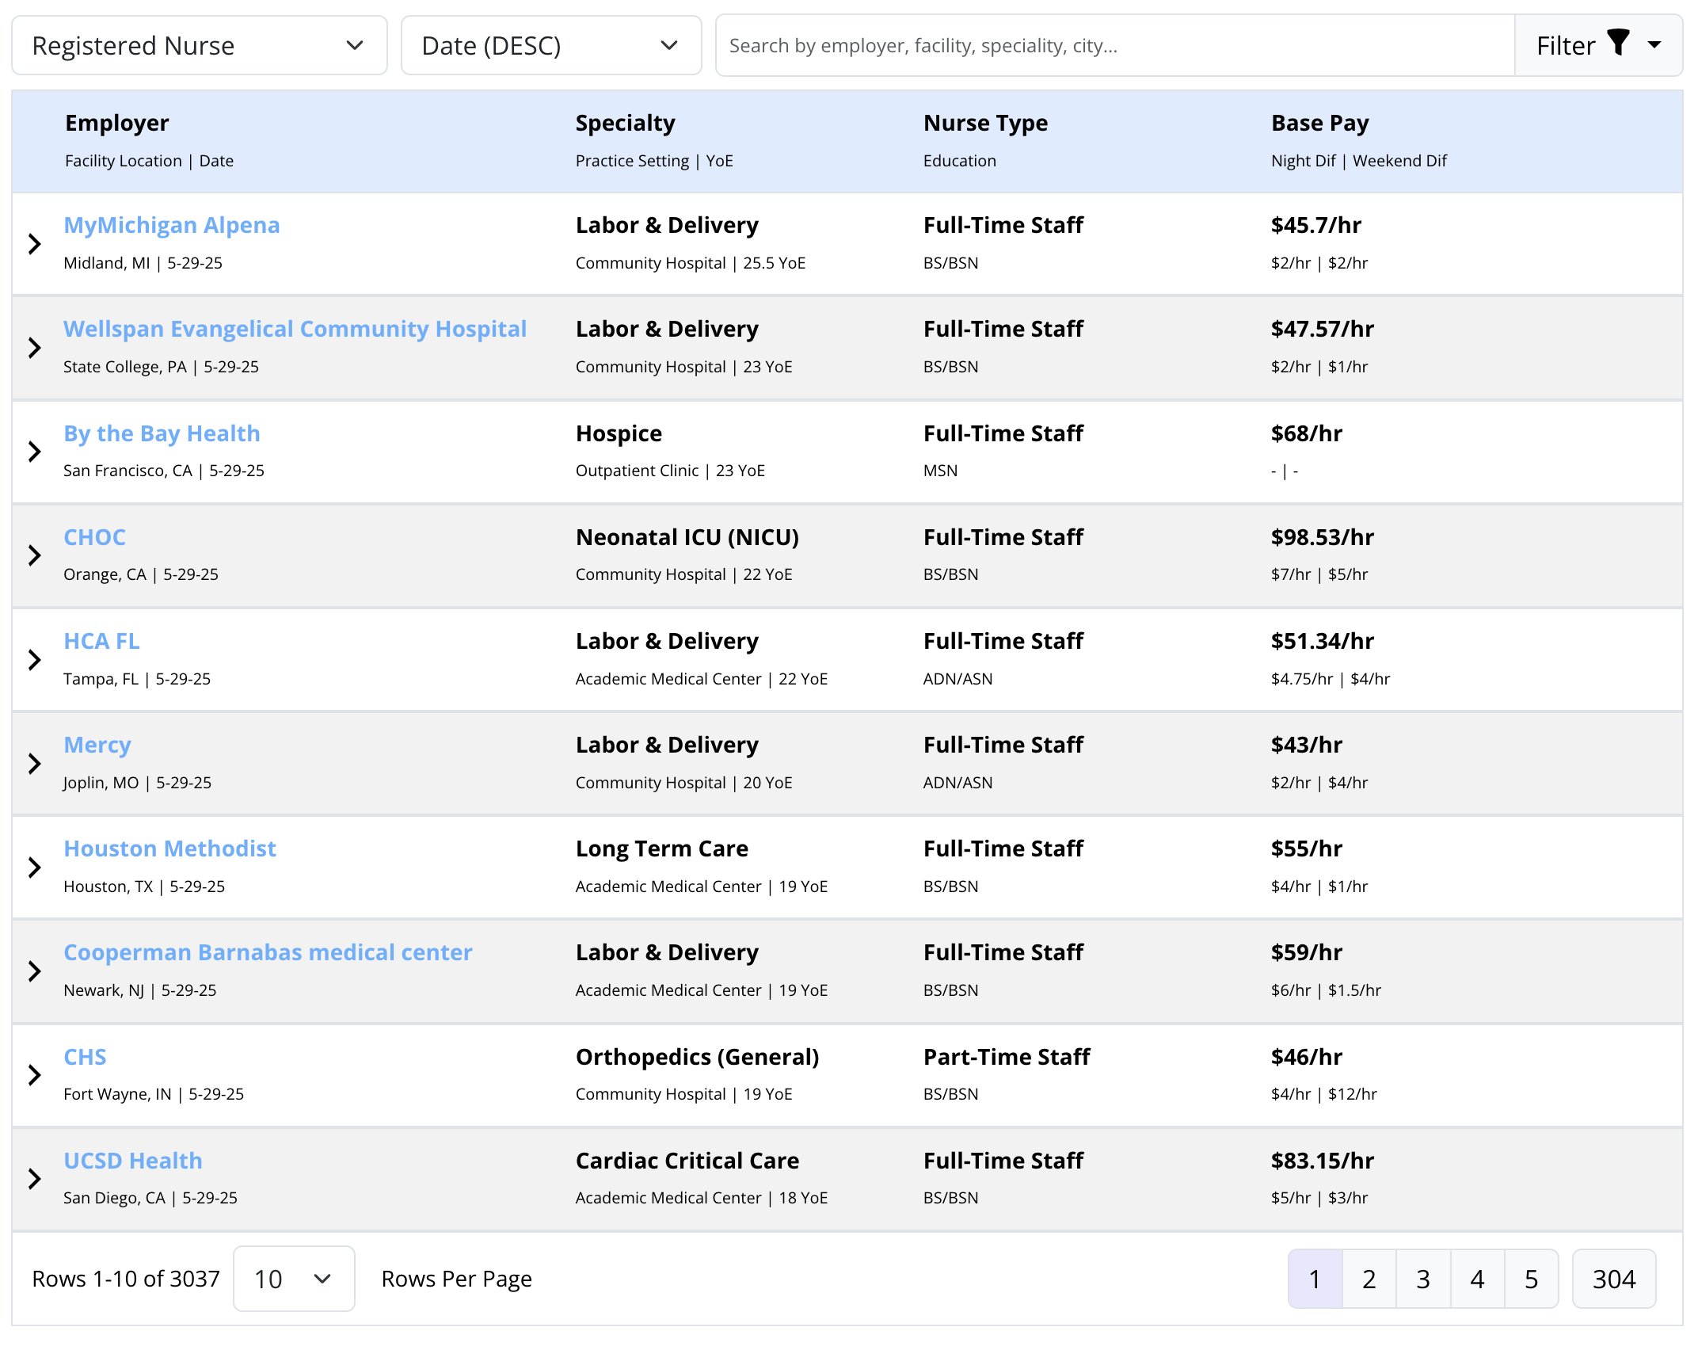This screenshot has height=1350, width=1698.
Task: Open the HCA FL employer link
Action: point(101,641)
